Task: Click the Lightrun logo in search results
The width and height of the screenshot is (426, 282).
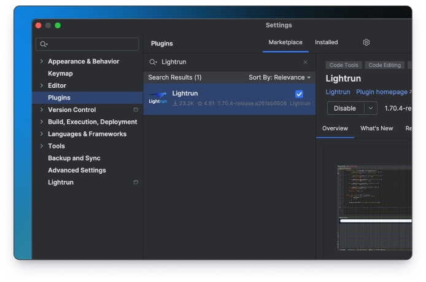Action: (158, 98)
